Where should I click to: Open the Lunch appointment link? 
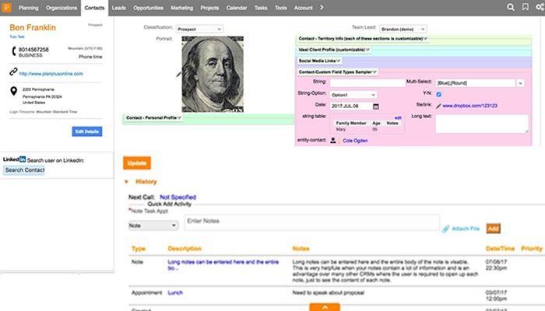click(175, 292)
